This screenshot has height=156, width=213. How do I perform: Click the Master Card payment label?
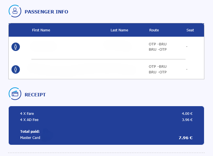pyautogui.click(x=30, y=138)
